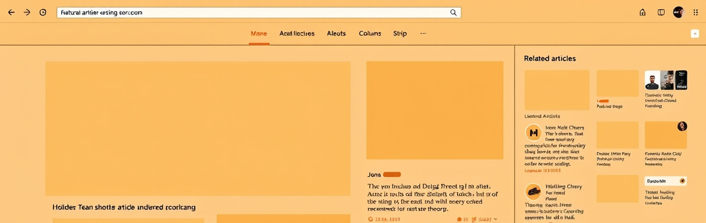Open the 'Acall llochres' tab
The image size is (706, 223).
297,34
